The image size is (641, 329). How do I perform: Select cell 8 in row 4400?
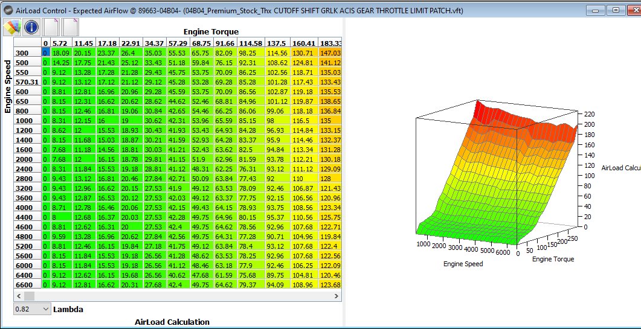point(61,217)
